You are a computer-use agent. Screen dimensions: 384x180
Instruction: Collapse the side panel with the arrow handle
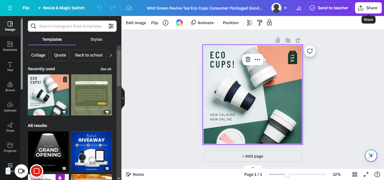123,98
